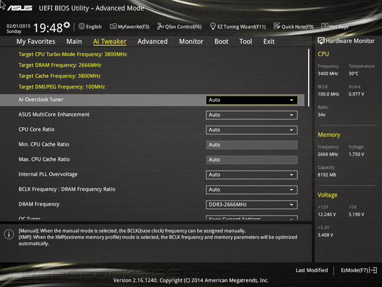Click the CPU Ratio 34x value
The height and width of the screenshot is (287, 382).
[322, 114]
